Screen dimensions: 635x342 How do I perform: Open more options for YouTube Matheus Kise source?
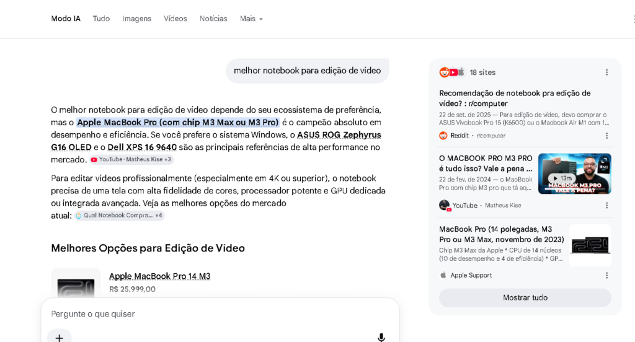pyautogui.click(x=606, y=206)
